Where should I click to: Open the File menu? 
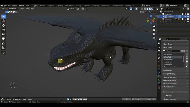tap(5, 5)
